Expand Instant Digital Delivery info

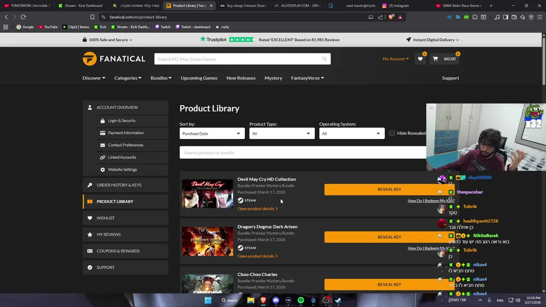click(433, 40)
